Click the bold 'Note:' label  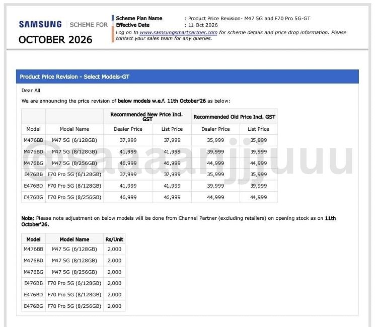pyautogui.click(x=28, y=218)
